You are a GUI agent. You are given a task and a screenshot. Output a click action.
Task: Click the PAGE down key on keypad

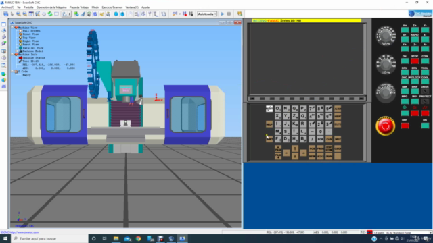[x=278, y=156]
